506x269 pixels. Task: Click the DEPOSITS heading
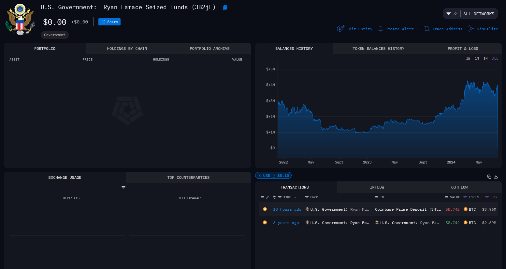click(71, 198)
